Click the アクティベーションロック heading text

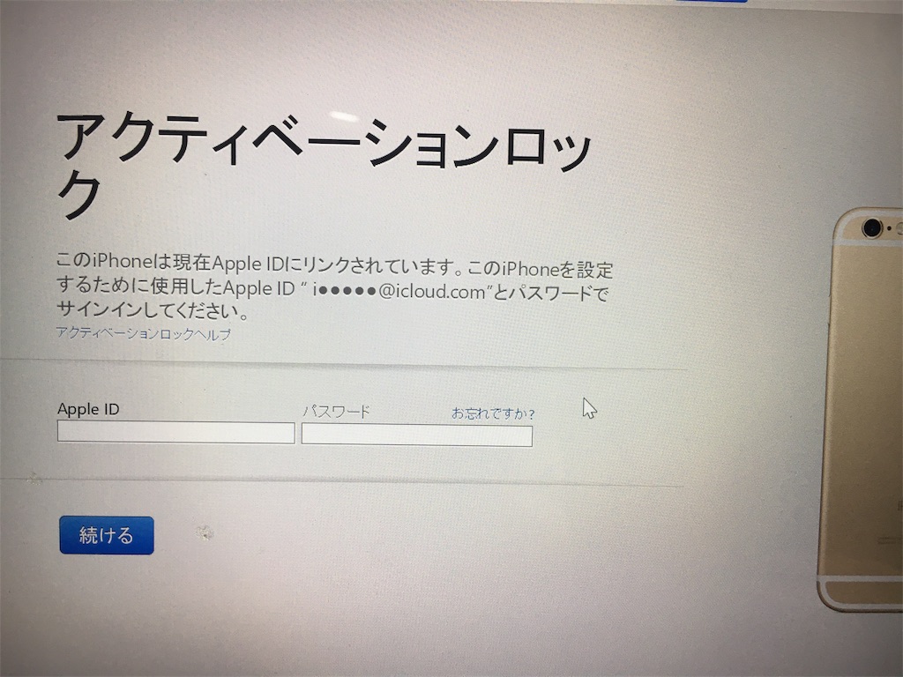click(x=324, y=165)
